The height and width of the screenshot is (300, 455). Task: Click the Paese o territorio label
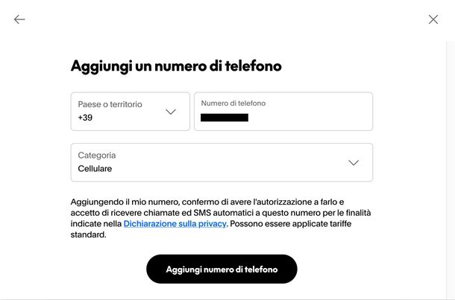click(x=110, y=104)
